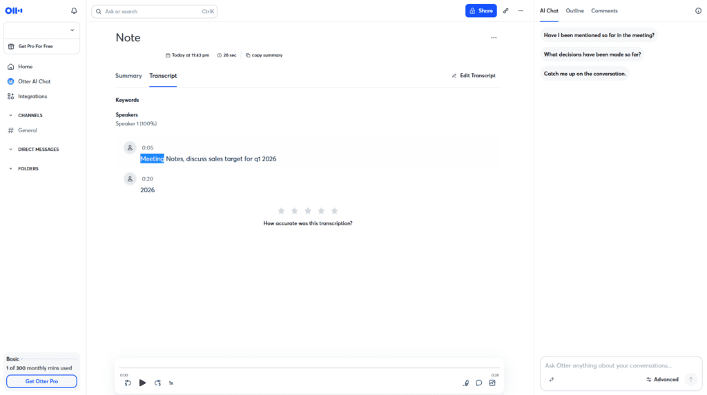Click the info icon in AI Chat panel
Image resolution: width=707 pixels, height=395 pixels.
(698, 11)
